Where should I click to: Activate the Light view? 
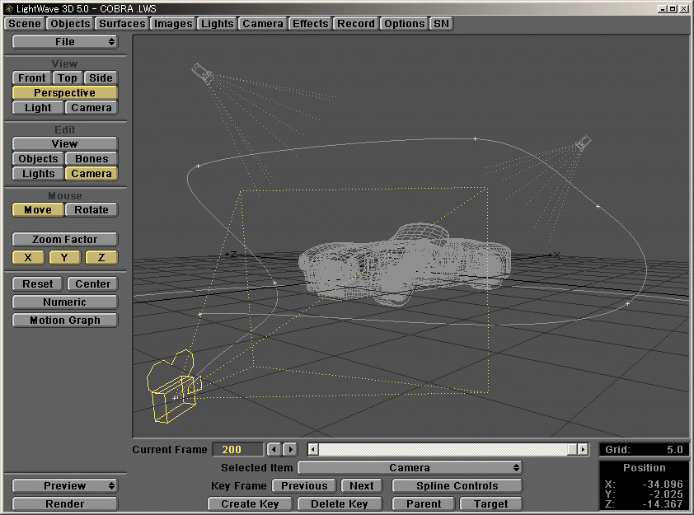click(36, 107)
